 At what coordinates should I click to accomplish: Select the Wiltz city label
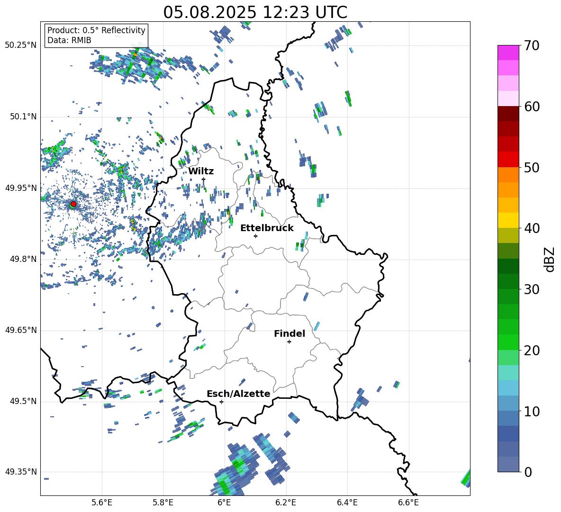click(x=201, y=171)
